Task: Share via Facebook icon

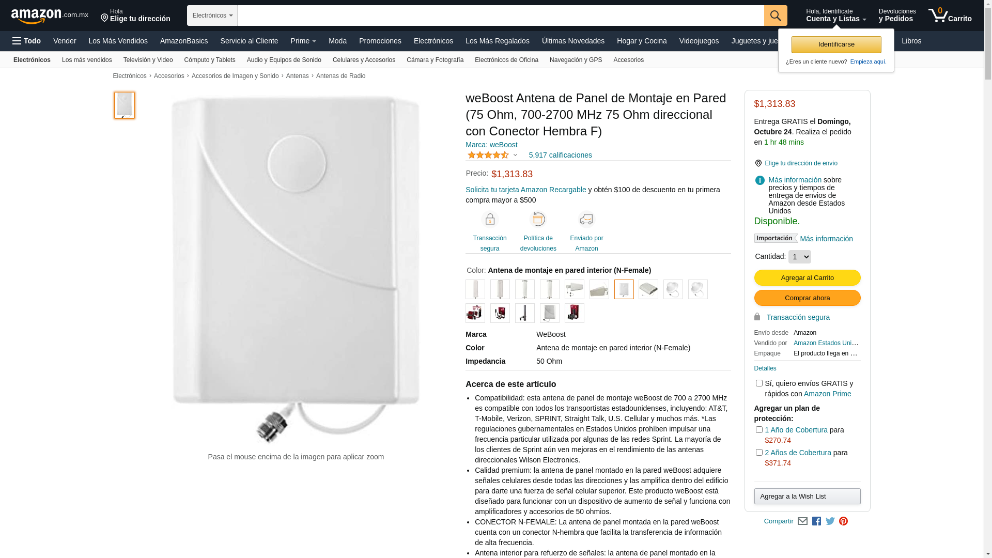Action: [816, 521]
